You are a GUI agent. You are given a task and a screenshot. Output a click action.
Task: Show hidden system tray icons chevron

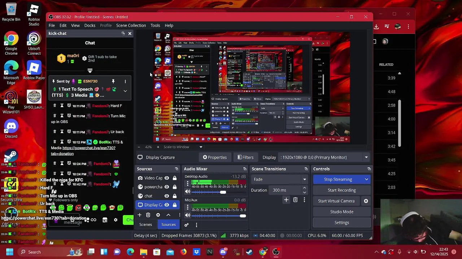[x=376, y=252]
